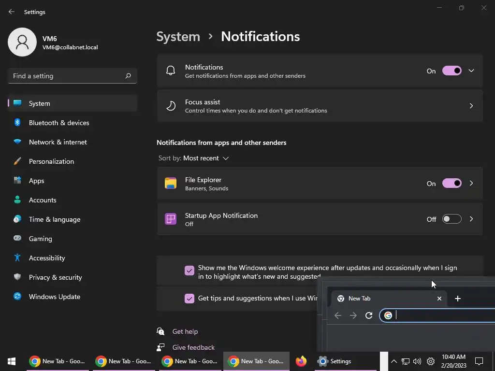
Task: Expand the Notifications section chevron
Action: click(x=471, y=71)
